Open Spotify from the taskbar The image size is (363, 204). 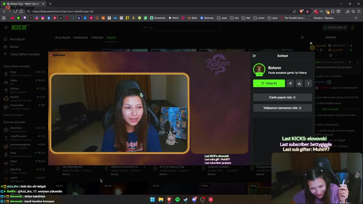coord(178,199)
